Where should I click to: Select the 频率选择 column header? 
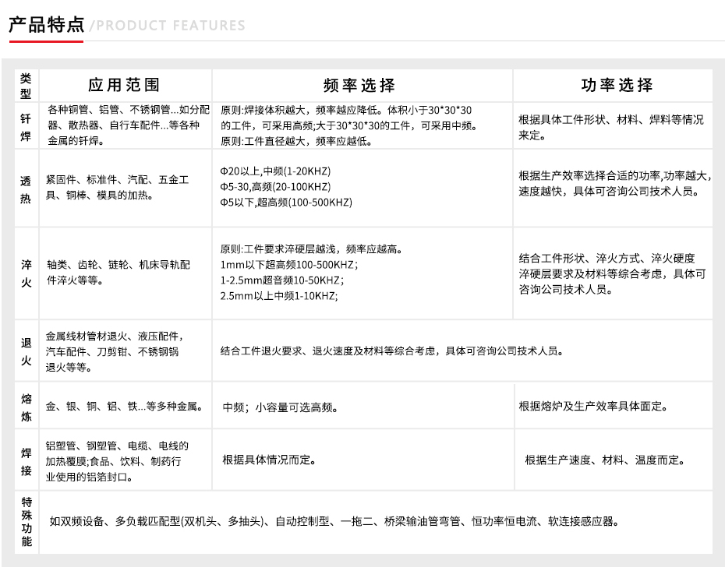pyautogui.click(x=359, y=85)
